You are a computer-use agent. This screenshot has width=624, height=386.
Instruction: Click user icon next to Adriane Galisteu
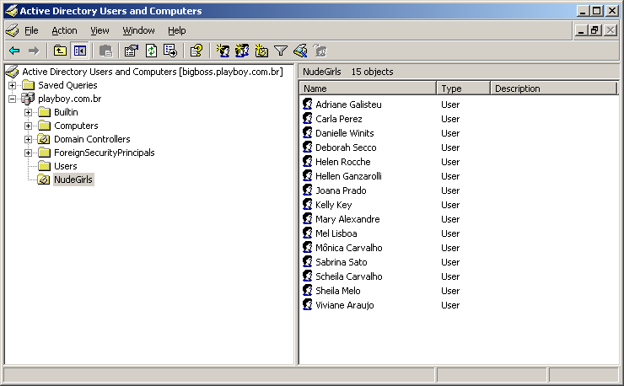tap(307, 105)
